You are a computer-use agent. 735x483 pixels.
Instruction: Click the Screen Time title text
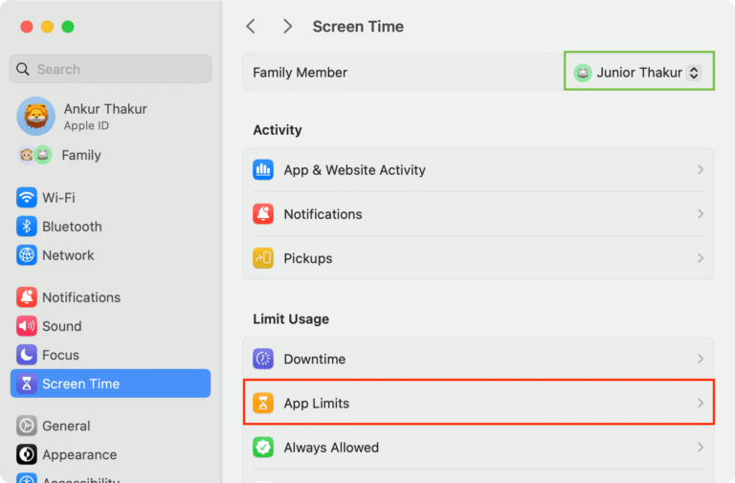358,27
